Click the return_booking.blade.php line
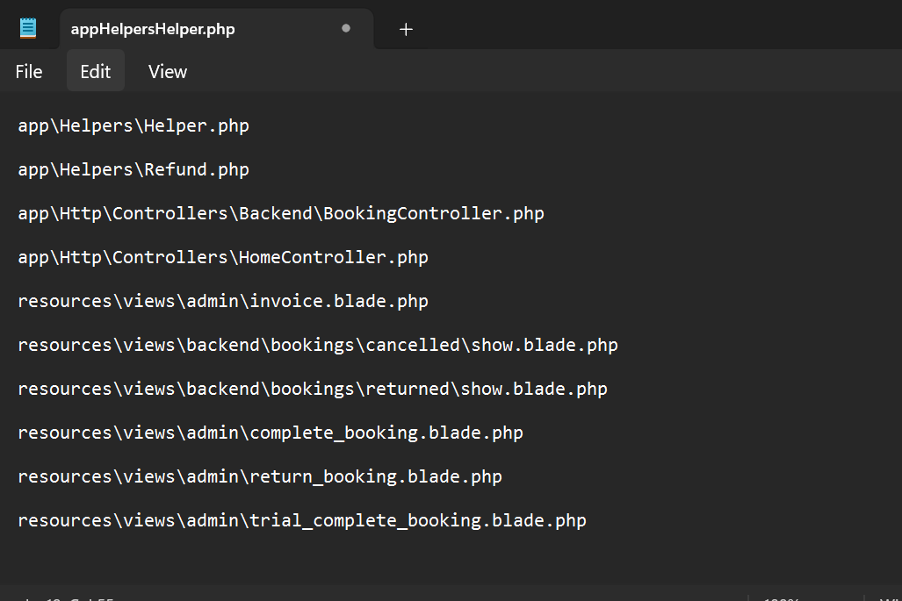Viewport: 902px width, 601px height. 260,476
